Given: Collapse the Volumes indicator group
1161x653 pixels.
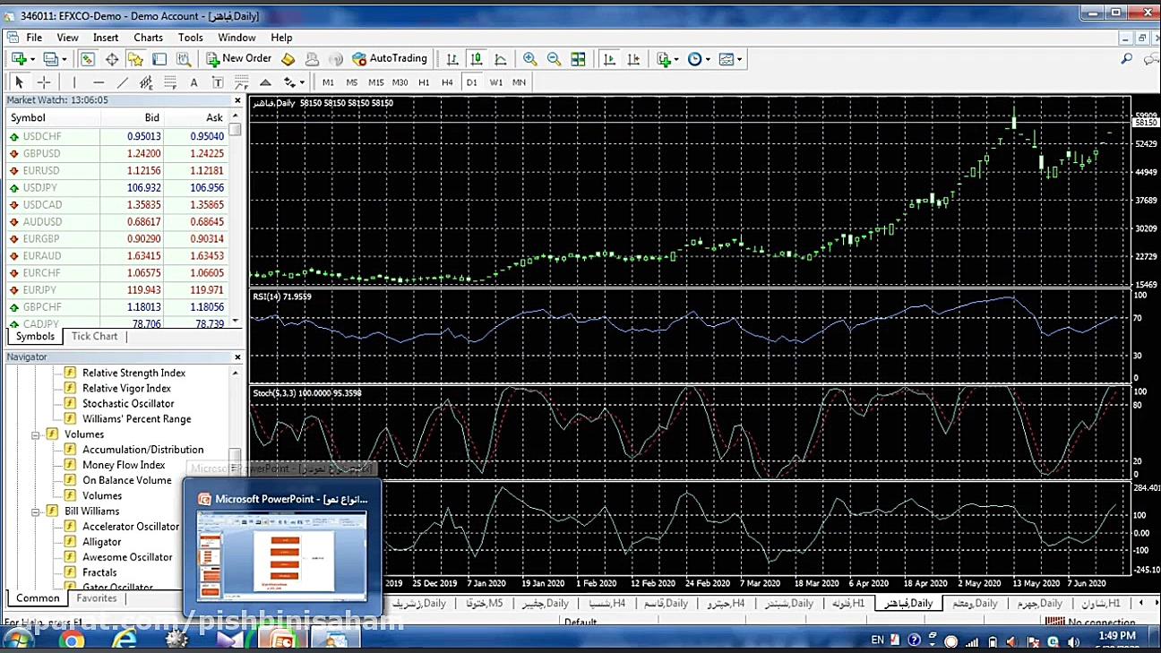Looking at the screenshot, I should (x=37, y=434).
